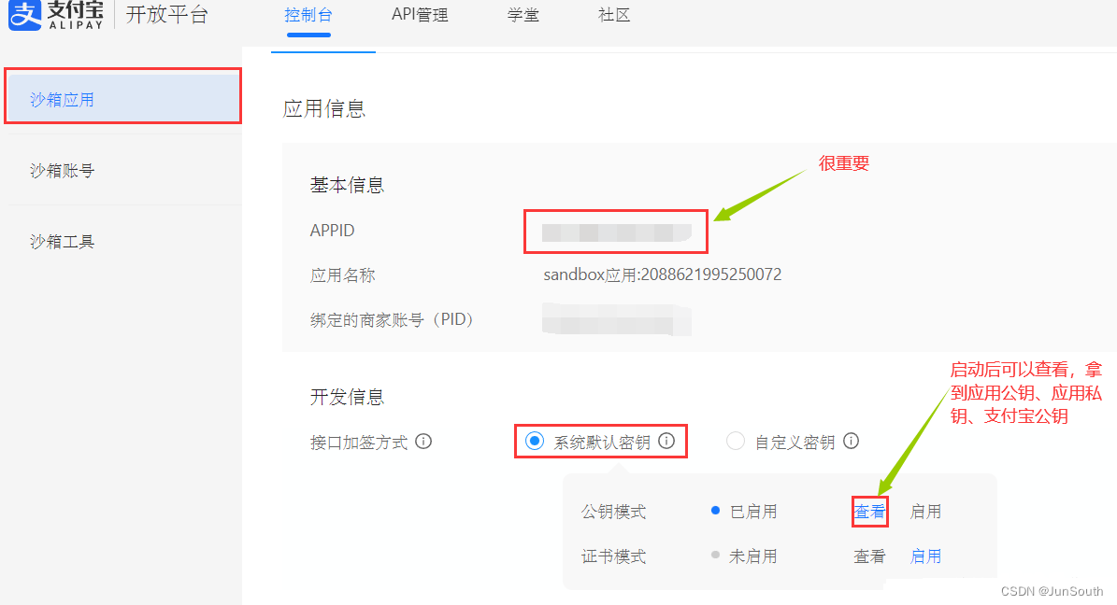Select 沙箱应用 in the sidebar
This screenshot has height=605, width=1117.
tap(122, 98)
